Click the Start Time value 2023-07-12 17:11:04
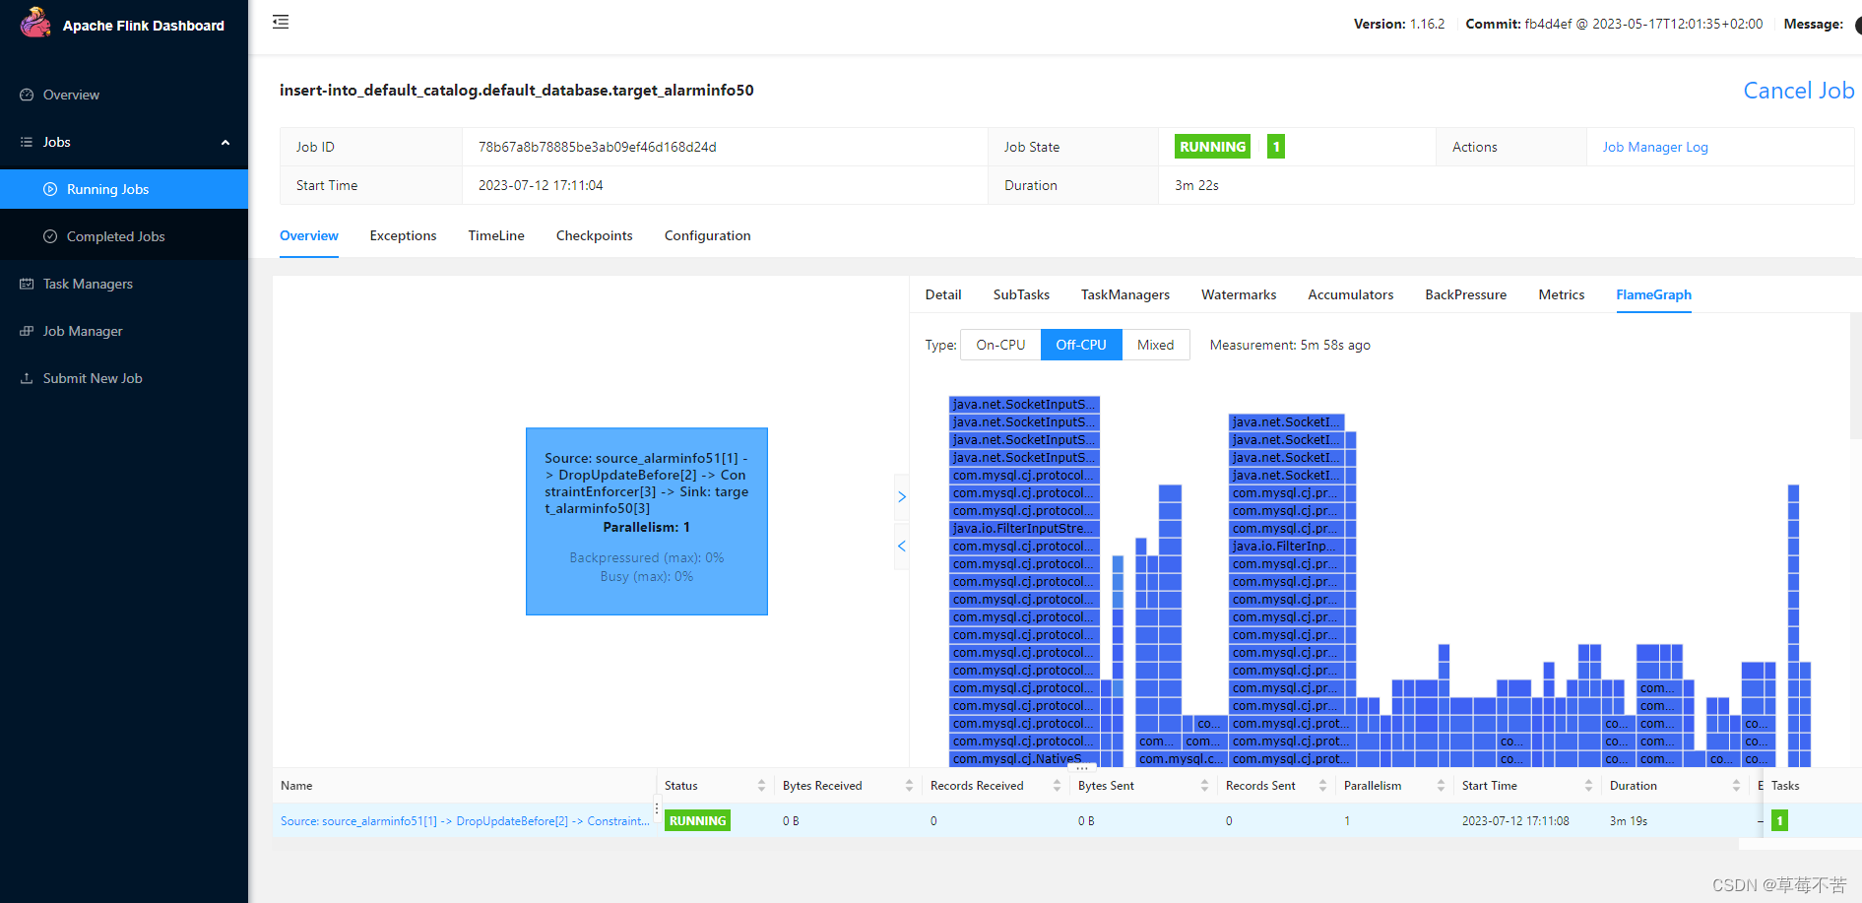The height and width of the screenshot is (903, 1862). (x=541, y=185)
